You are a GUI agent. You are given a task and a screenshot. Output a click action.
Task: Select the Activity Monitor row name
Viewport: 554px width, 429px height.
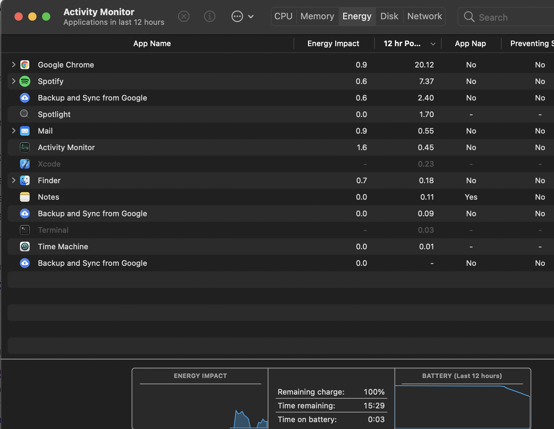tap(66, 147)
